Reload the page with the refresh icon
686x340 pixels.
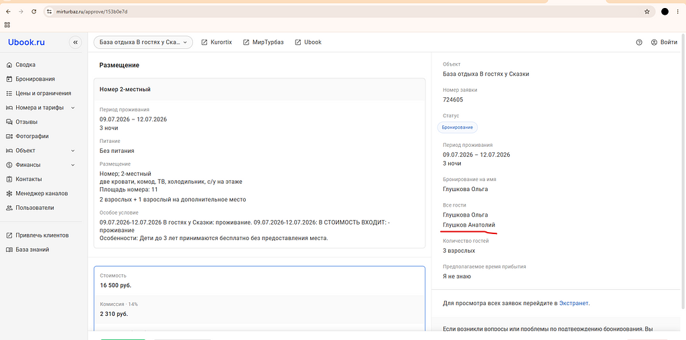tap(33, 11)
